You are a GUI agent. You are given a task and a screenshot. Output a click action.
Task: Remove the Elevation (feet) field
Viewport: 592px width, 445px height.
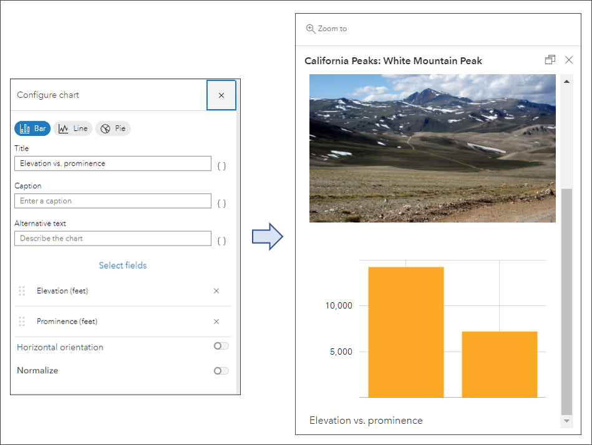click(216, 291)
